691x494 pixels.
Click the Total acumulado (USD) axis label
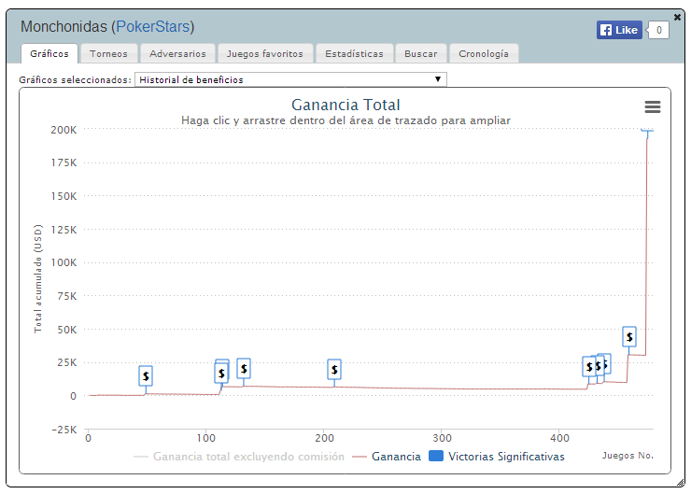(38, 278)
